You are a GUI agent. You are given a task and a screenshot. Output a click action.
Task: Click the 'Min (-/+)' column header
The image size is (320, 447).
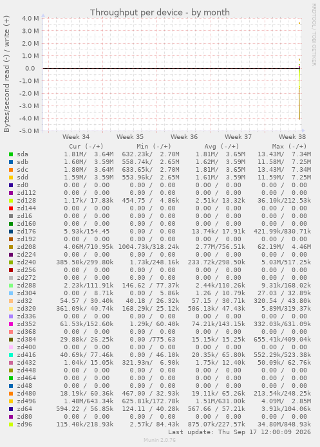pyautogui.click(x=154, y=147)
